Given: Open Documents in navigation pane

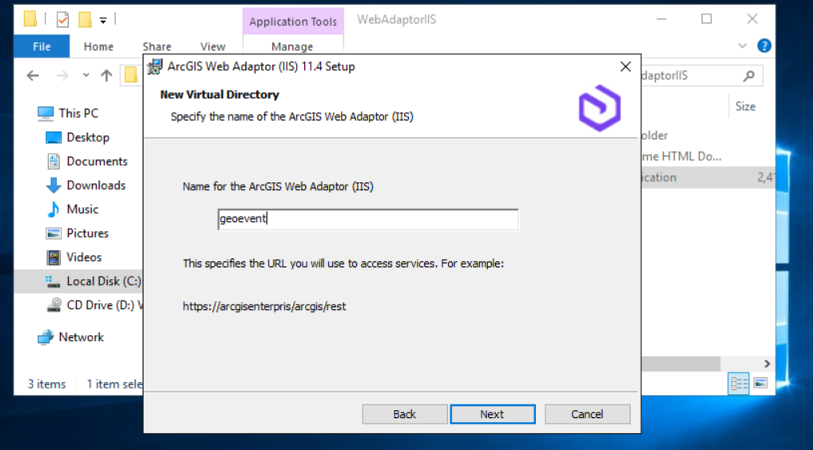Looking at the screenshot, I should click(x=86, y=161).
